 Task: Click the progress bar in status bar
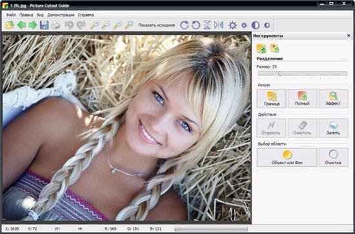point(211,229)
